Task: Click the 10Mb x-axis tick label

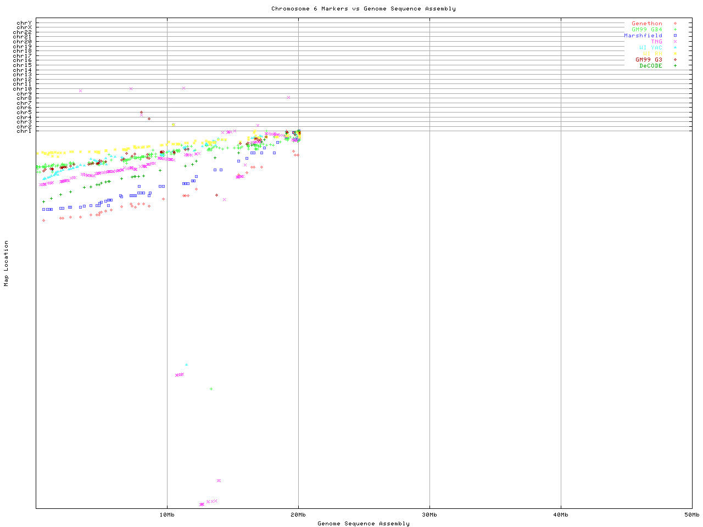Action: click(167, 515)
